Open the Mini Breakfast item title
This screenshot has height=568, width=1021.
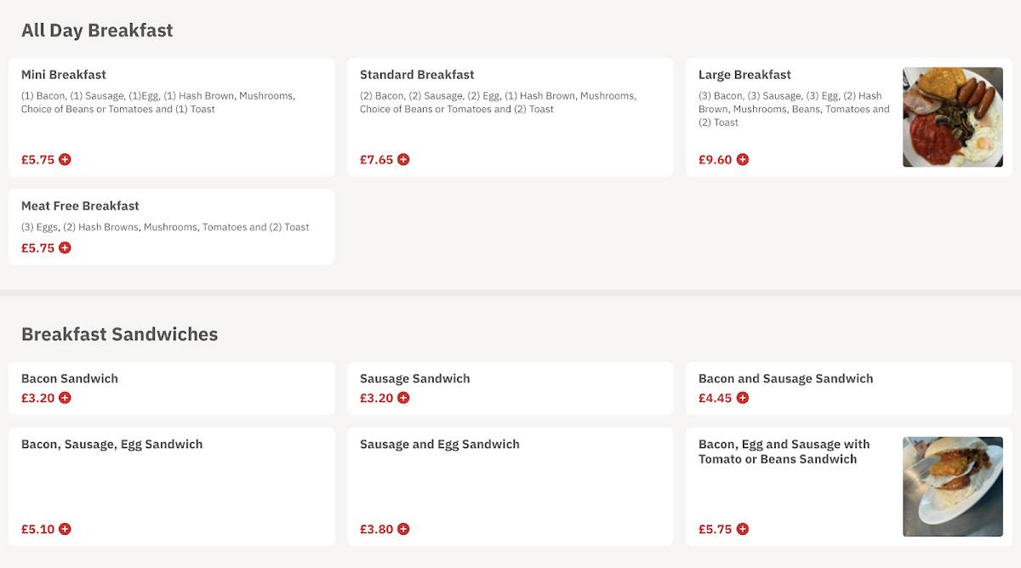(64, 75)
